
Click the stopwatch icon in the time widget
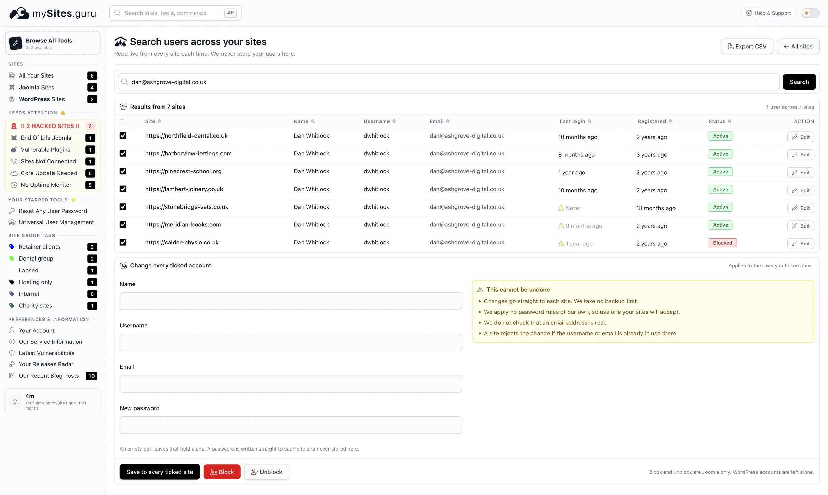15,401
